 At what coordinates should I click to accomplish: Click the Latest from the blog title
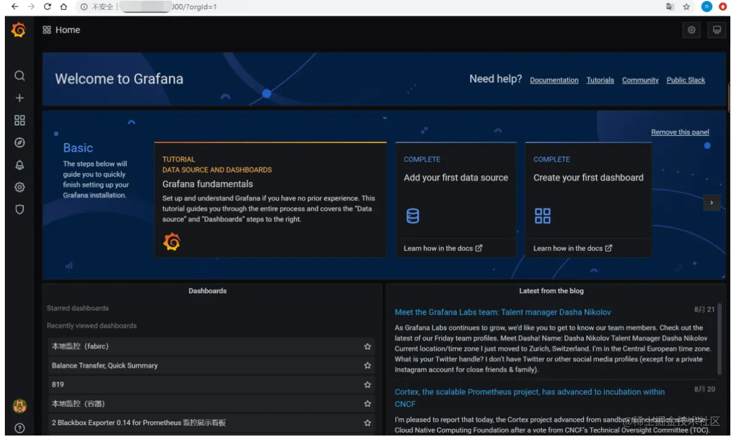[x=552, y=291]
